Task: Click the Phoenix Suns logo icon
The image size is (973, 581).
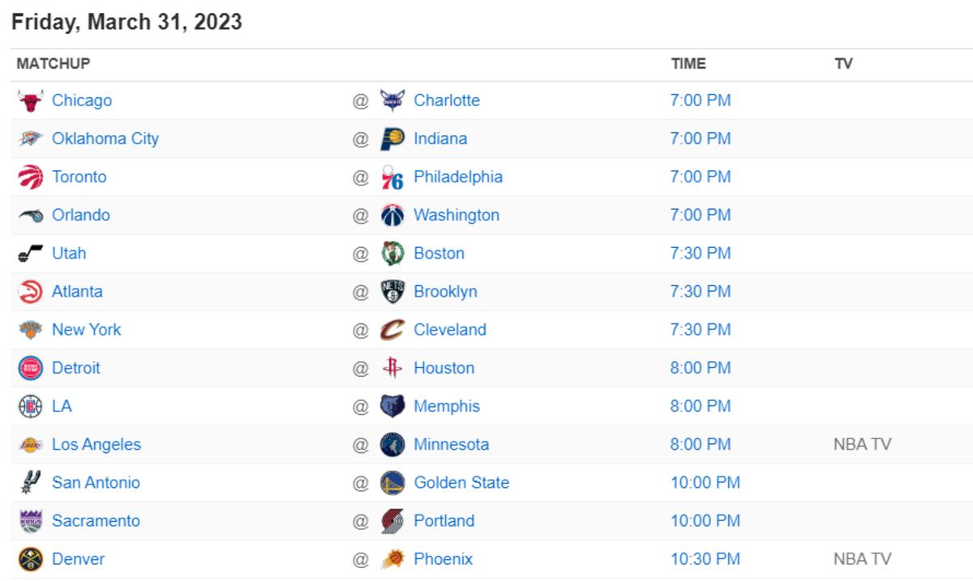Action: tap(392, 558)
